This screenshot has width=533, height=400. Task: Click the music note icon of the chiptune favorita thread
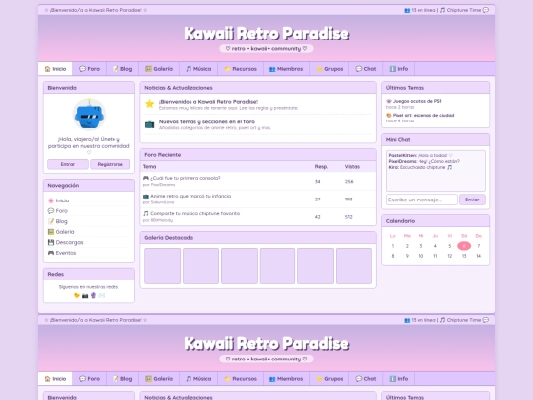[x=146, y=213]
